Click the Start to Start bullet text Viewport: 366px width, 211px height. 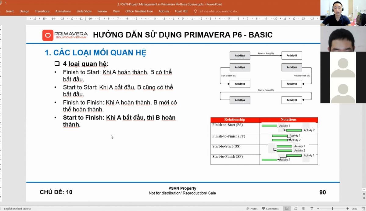(118, 91)
